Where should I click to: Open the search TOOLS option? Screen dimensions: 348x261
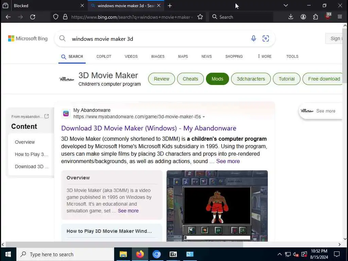pos(292,57)
